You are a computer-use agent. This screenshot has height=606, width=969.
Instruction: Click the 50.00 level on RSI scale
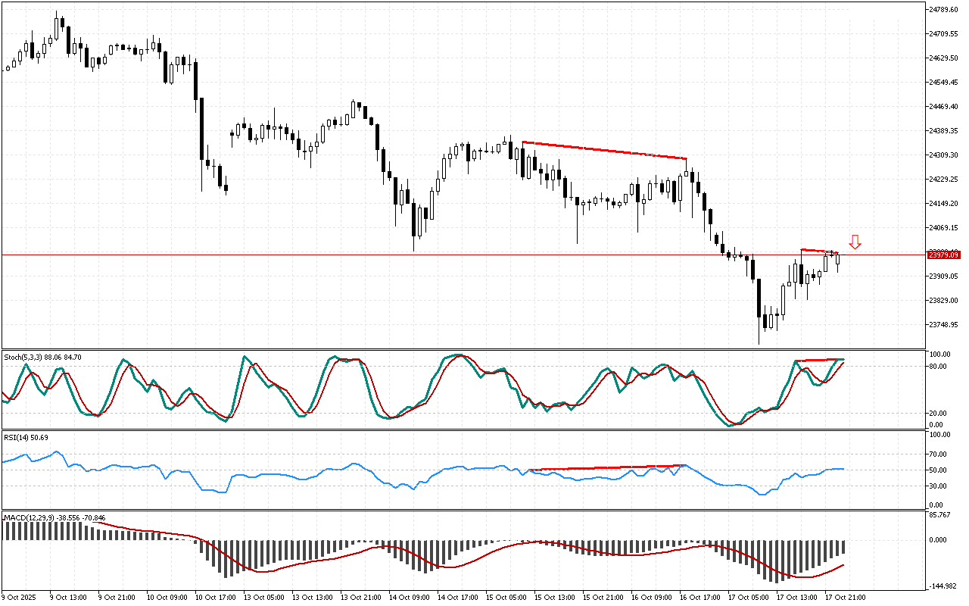939,470
